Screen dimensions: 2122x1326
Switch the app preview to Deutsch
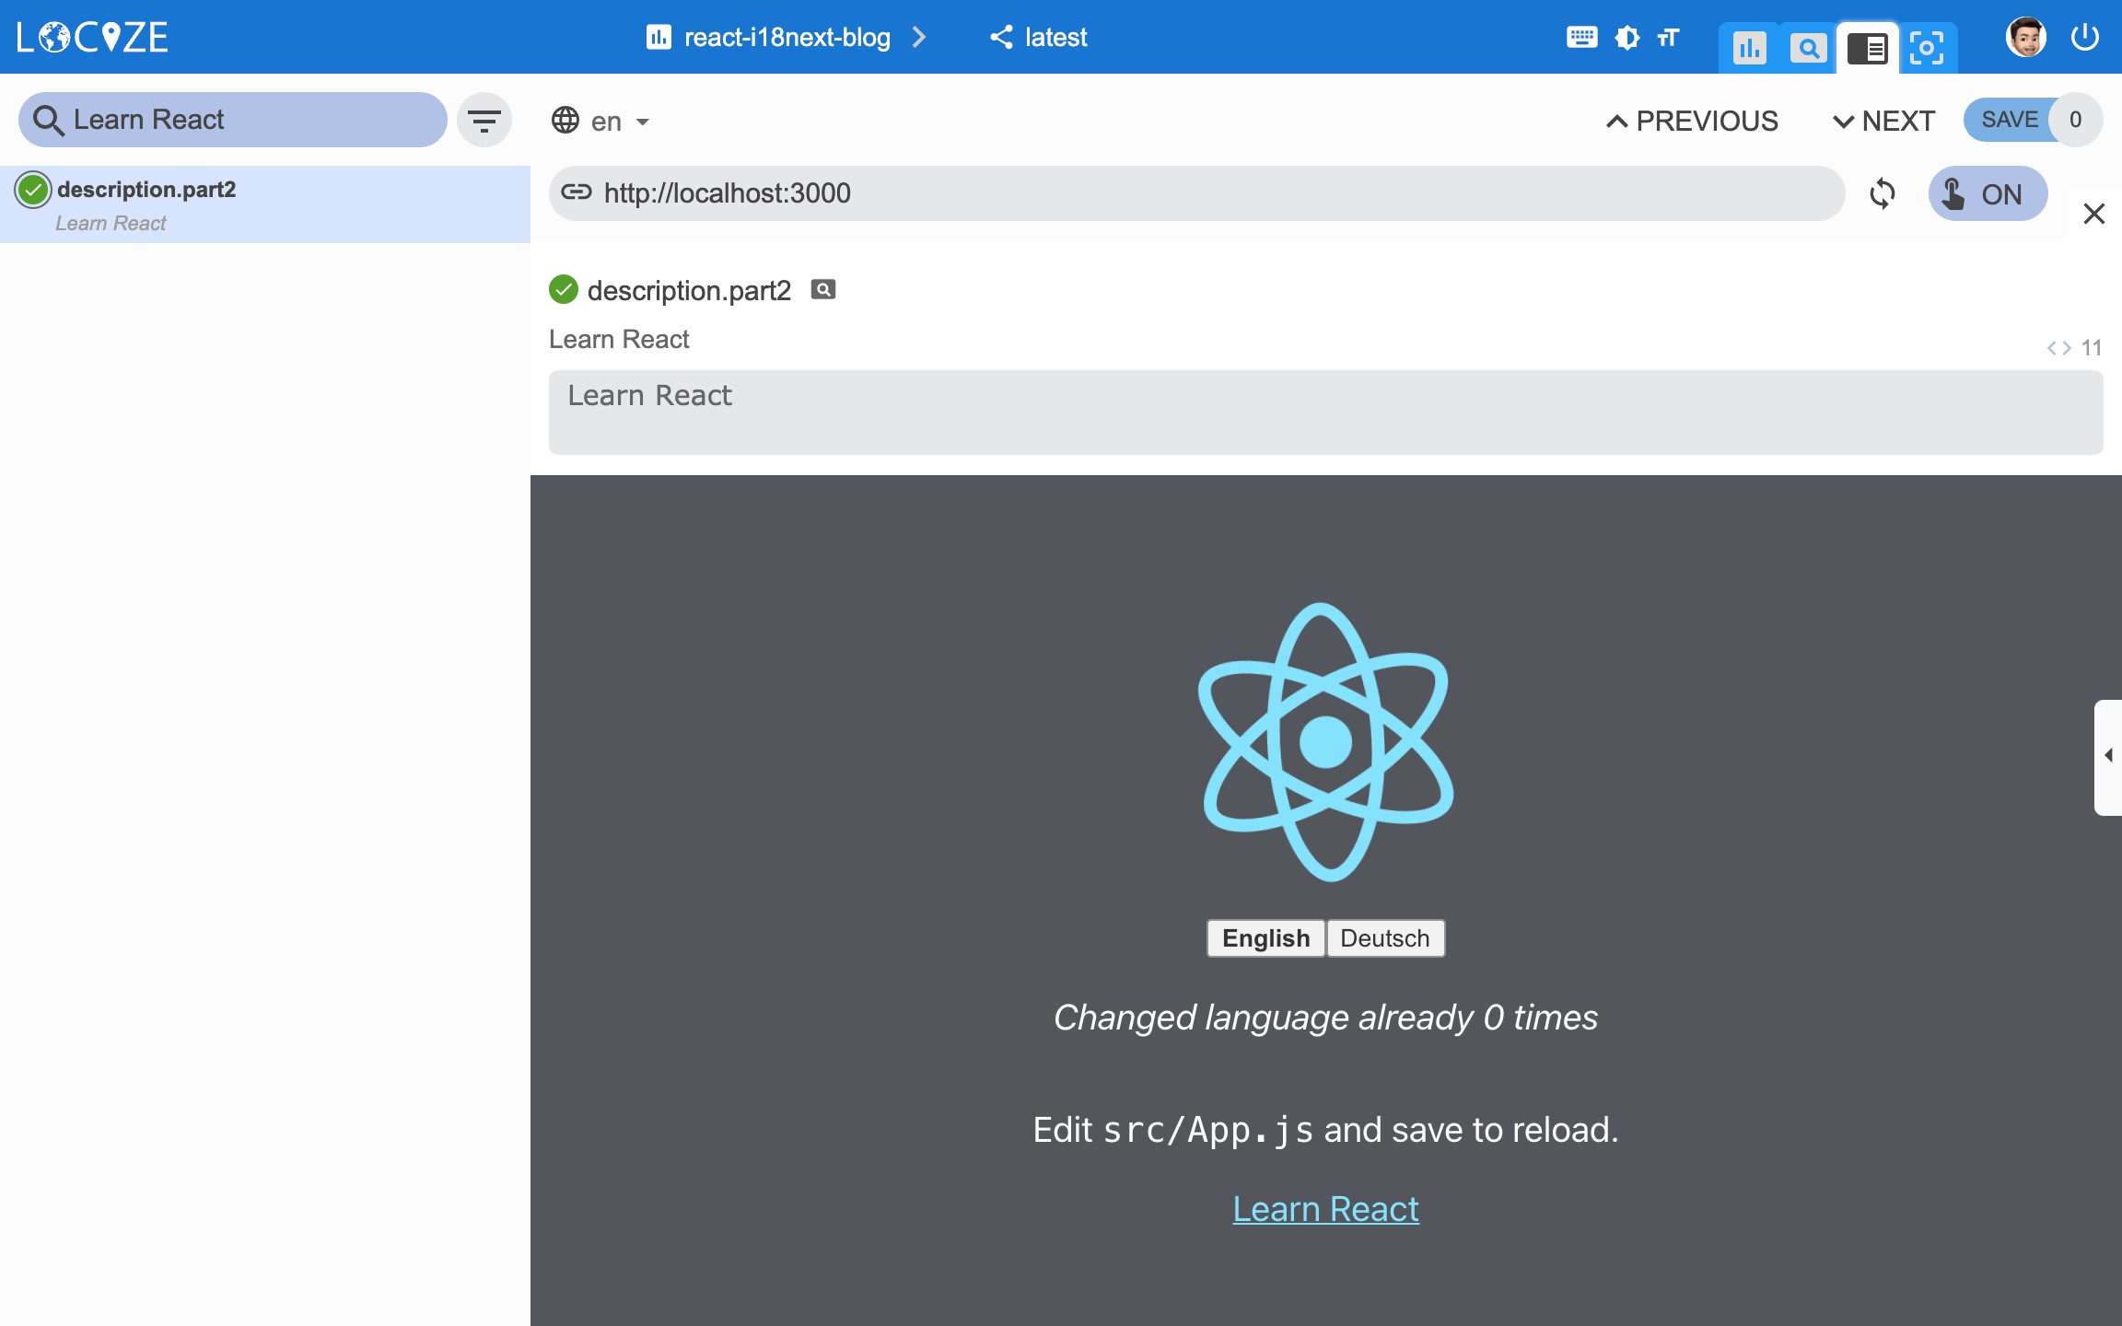(x=1384, y=938)
